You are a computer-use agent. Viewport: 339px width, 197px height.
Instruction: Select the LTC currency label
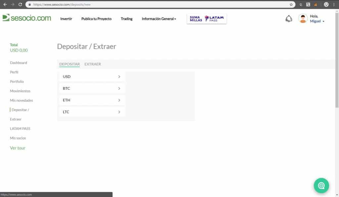pos(66,112)
